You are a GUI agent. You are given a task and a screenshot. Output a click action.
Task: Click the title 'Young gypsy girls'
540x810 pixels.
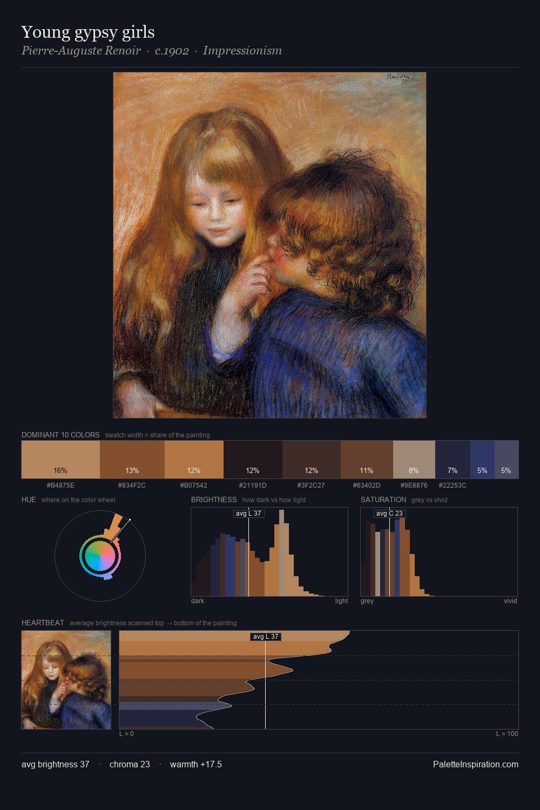click(x=88, y=32)
